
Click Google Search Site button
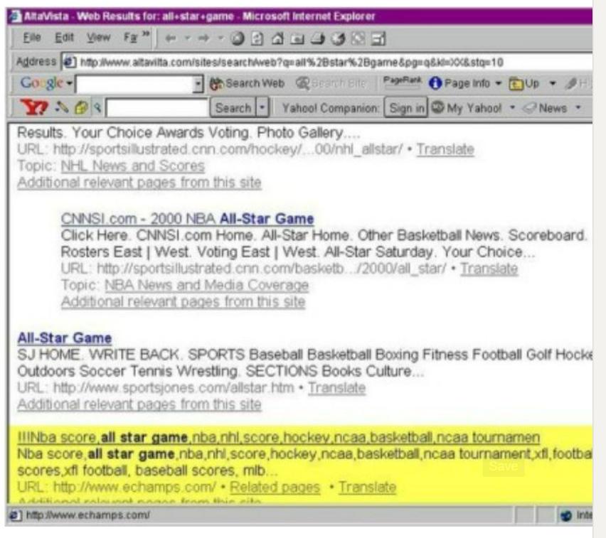click(x=331, y=83)
